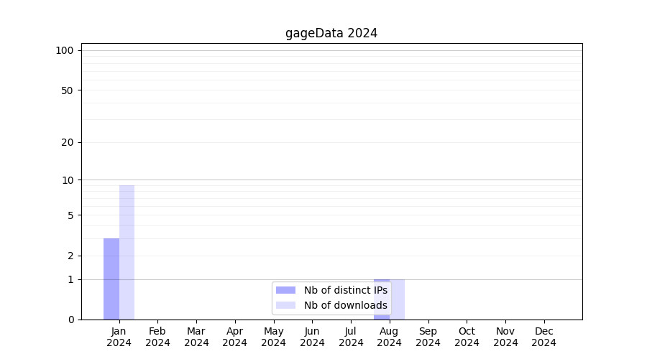Click the gageData 2024 chart title
The width and height of the screenshot is (647, 359).
(331, 33)
